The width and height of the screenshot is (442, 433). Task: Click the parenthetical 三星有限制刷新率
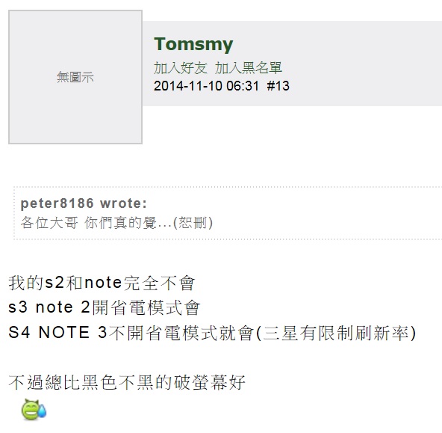coord(336,333)
